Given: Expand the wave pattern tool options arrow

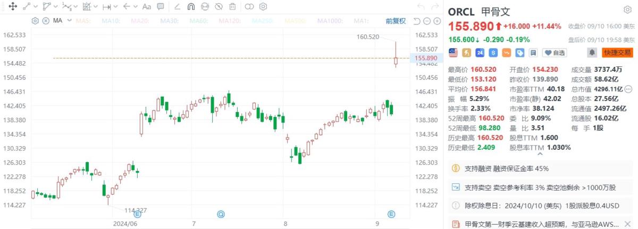Looking at the screenshot, I should [75, 7].
